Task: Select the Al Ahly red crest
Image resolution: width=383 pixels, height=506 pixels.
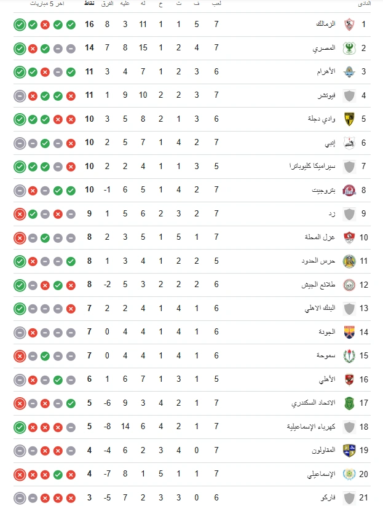Action: point(349,379)
